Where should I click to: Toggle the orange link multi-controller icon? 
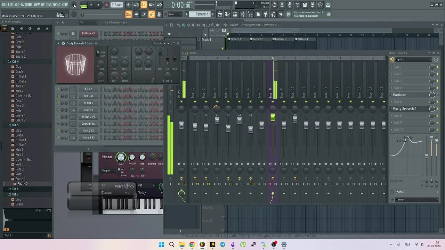(x=152, y=14)
